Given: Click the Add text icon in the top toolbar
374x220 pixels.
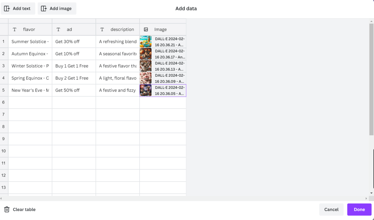Looking at the screenshot, I should pyautogui.click(x=7, y=8).
